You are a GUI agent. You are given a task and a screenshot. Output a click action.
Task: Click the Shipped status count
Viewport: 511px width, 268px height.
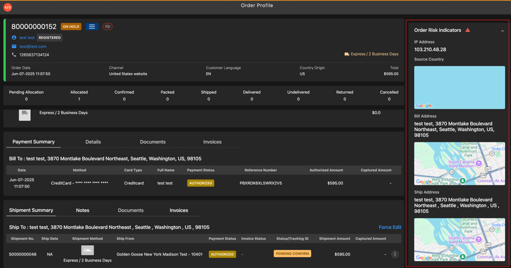pyautogui.click(x=209, y=99)
